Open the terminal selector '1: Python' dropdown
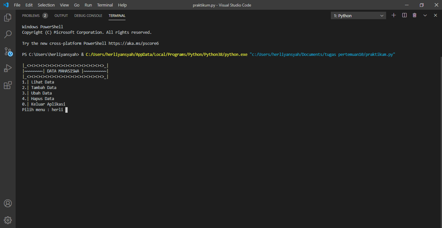Image resolution: width=442 pixels, height=228 pixels. click(358, 16)
